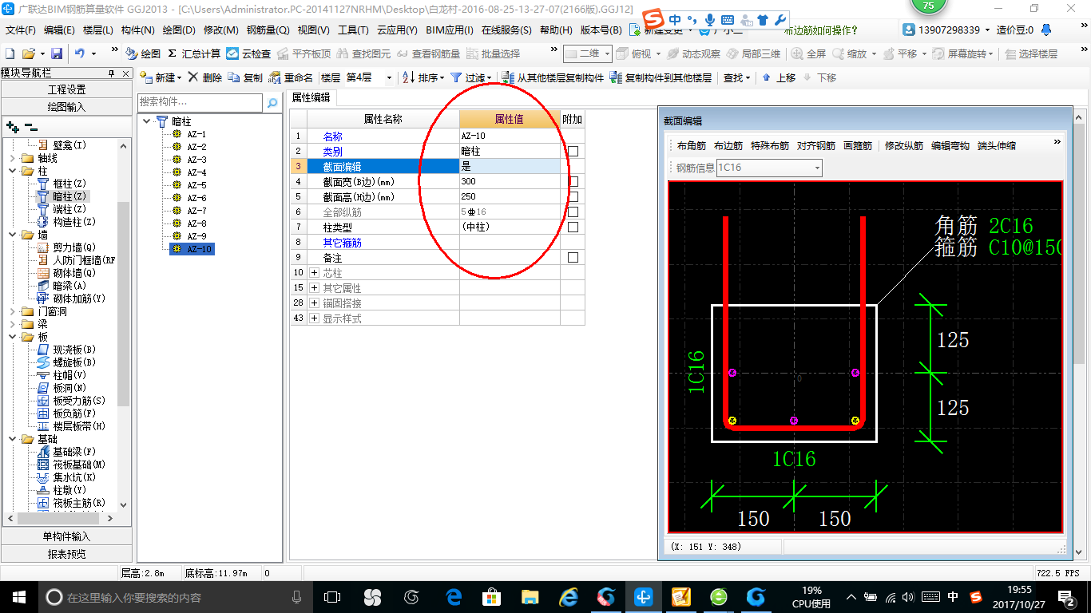Open the 楼层 第4层 floor dropdown

tap(389, 77)
